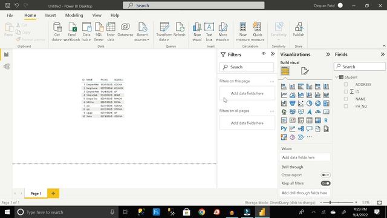Open the Recent sources dropdown

pos(142,32)
